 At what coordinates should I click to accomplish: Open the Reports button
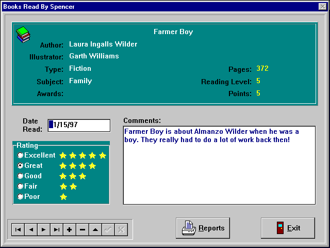pyautogui.click(x=203, y=228)
